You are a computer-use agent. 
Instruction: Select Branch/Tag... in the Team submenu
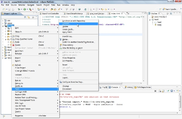tap(78, 36)
